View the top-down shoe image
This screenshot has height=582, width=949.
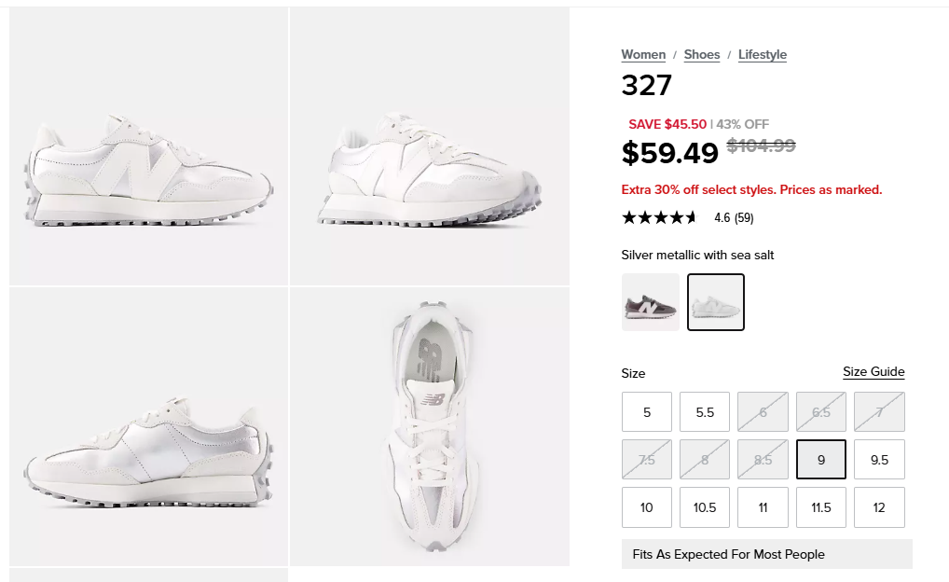pyautogui.click(x=430, y=426)
